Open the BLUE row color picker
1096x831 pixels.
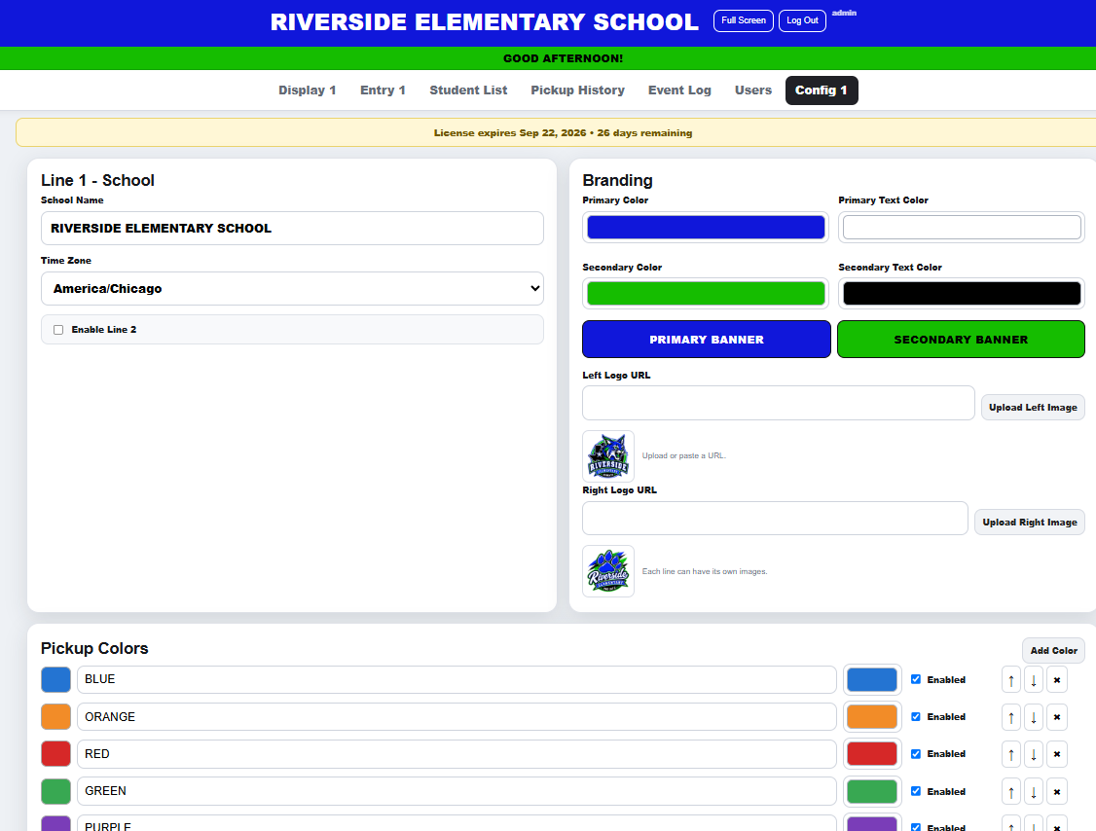(x=871, y=679)
